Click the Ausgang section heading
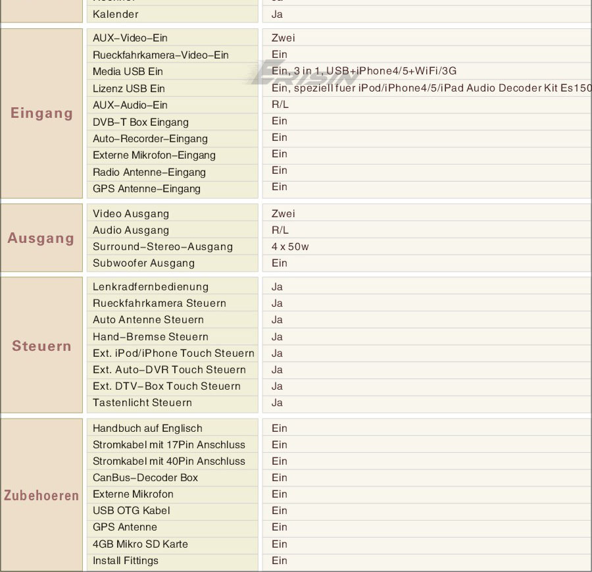The image size is (592, 572). click(41, 238)
